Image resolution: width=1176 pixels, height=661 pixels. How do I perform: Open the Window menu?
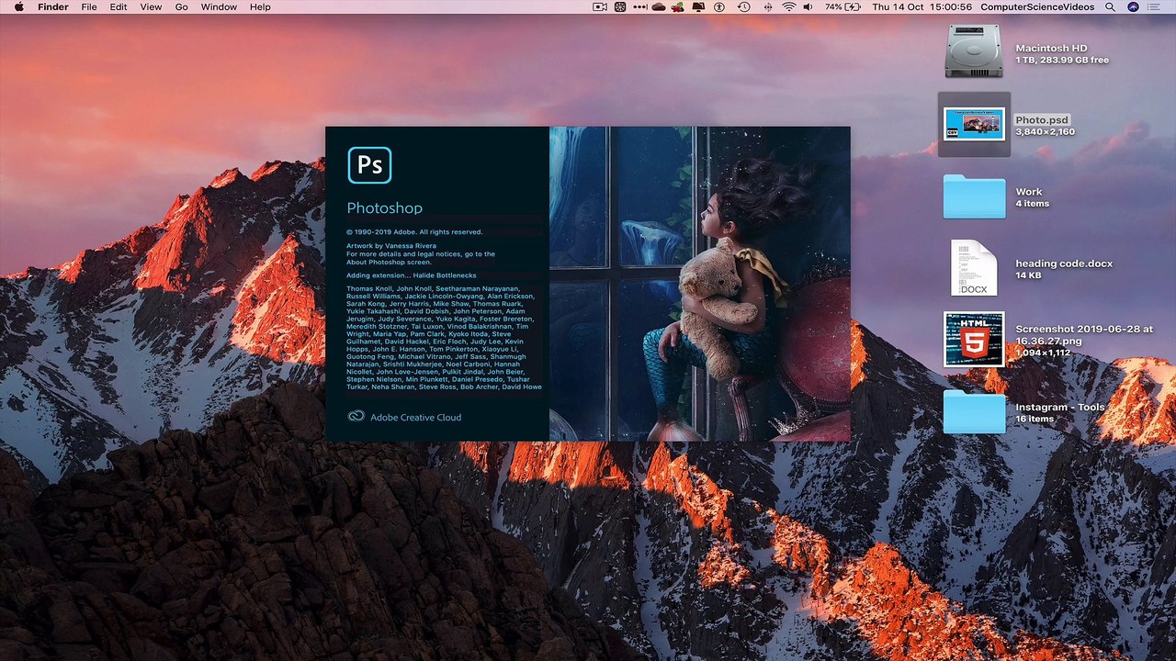(x=219, y=7)
